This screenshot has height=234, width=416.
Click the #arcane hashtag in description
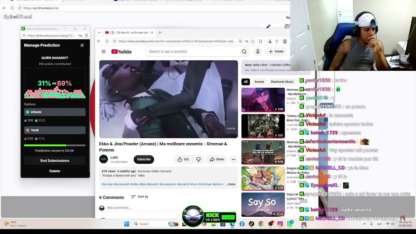[107, 184]
